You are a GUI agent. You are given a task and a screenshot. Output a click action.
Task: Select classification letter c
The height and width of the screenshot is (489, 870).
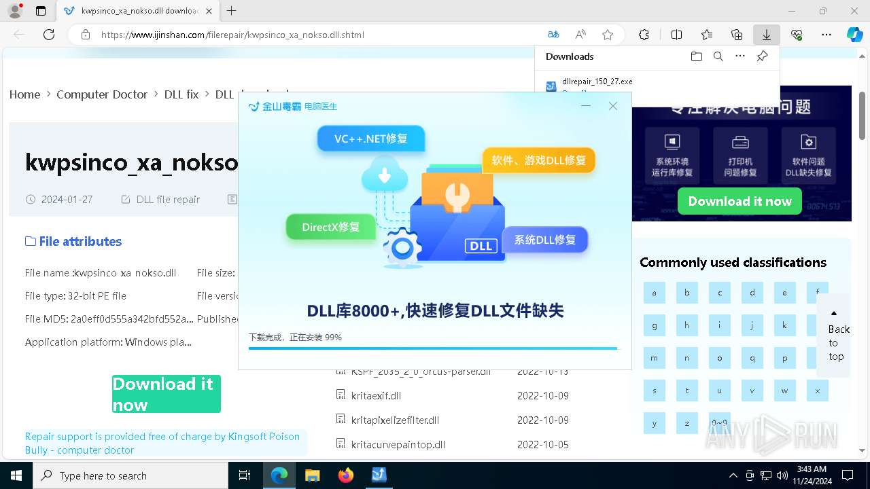pyautogui.click(x=720, y=293)
